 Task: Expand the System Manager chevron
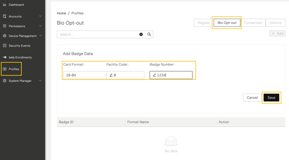[40, 81]
